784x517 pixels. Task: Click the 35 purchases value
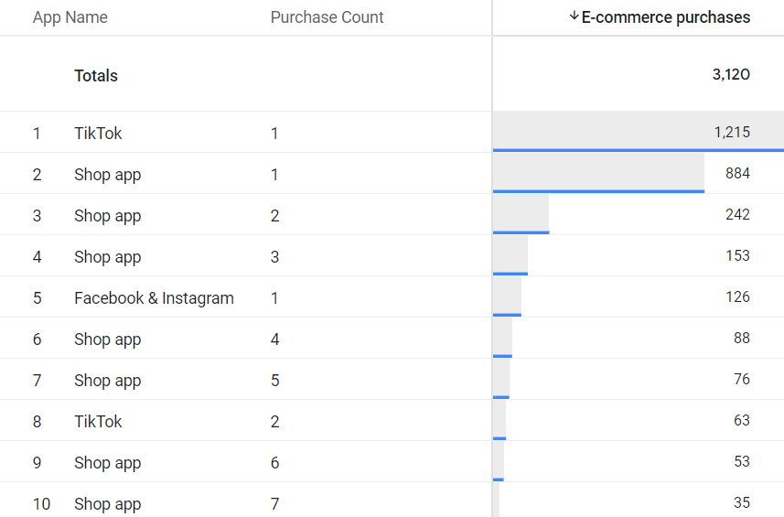click(742, 502)
